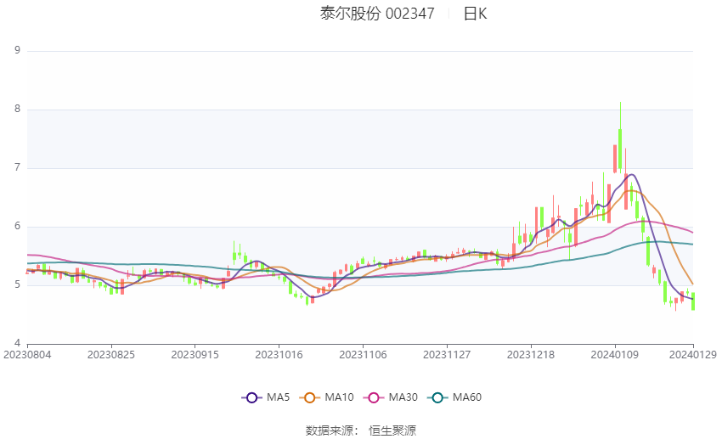Screen dimensions: 722x439
Task: Click the y-axis value 4
Action: pos(18,343)
